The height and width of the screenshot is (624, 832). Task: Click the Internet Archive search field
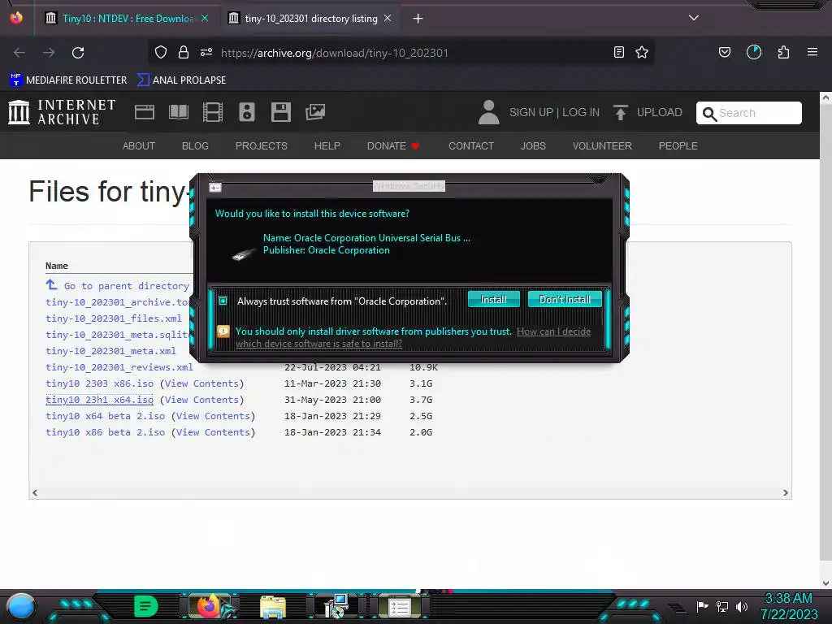pos(748,113)
